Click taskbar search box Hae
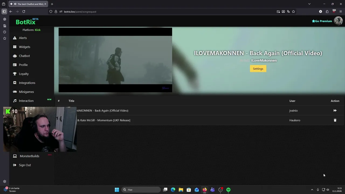The height and width of the screenshot is (194, 345). [x=141, y=190]
